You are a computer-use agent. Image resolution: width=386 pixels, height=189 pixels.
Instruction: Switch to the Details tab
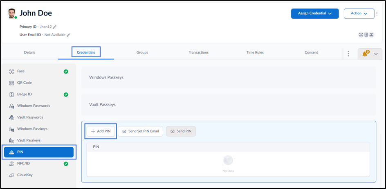click(29, 52)
